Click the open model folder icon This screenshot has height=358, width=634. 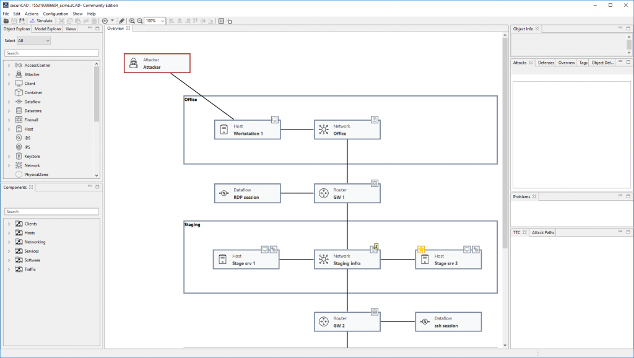(x=6, y=20)
